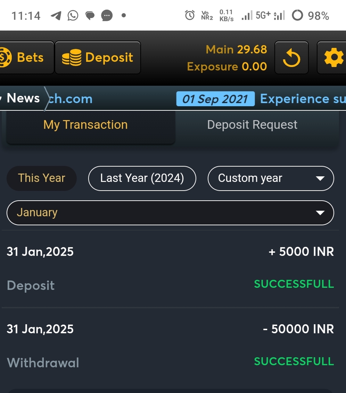This screenshot has height=393, width=346.
Task: Open the Experience news headline link
Action: tap(303, 99)
